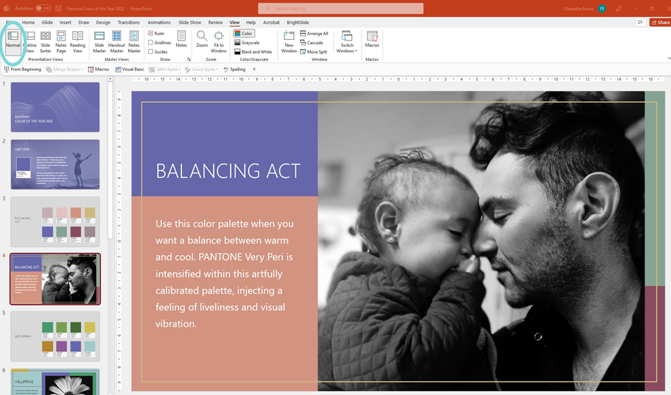Open the Handout Master

coord(116,41)
